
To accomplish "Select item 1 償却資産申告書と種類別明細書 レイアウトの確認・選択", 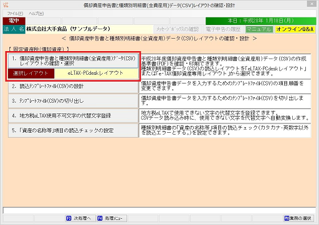I will tap(74, 61).
